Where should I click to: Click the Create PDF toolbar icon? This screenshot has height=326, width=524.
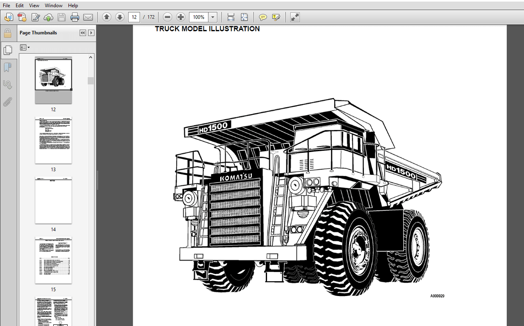[x=22, y=17]
